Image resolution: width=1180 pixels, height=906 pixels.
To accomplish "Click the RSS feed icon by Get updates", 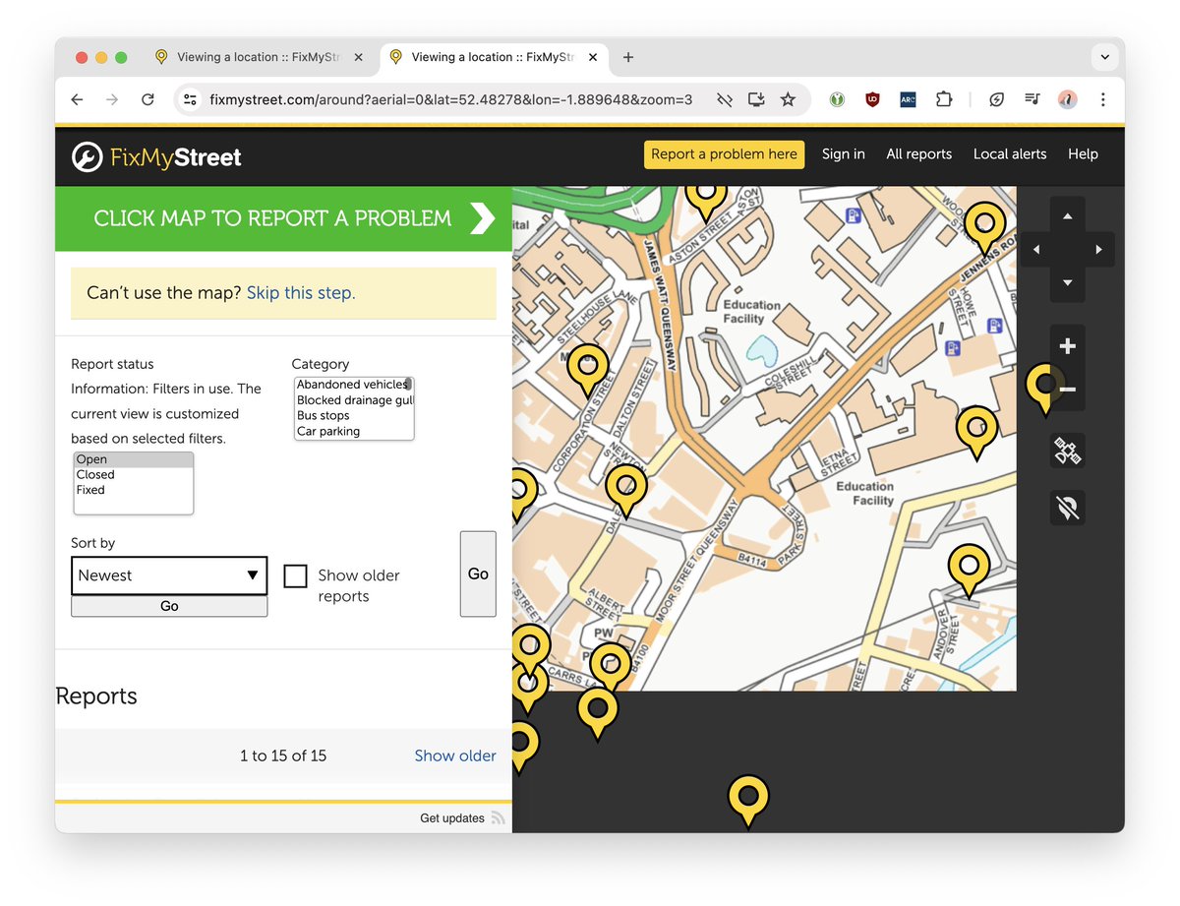I will click(x=499, y=818).
